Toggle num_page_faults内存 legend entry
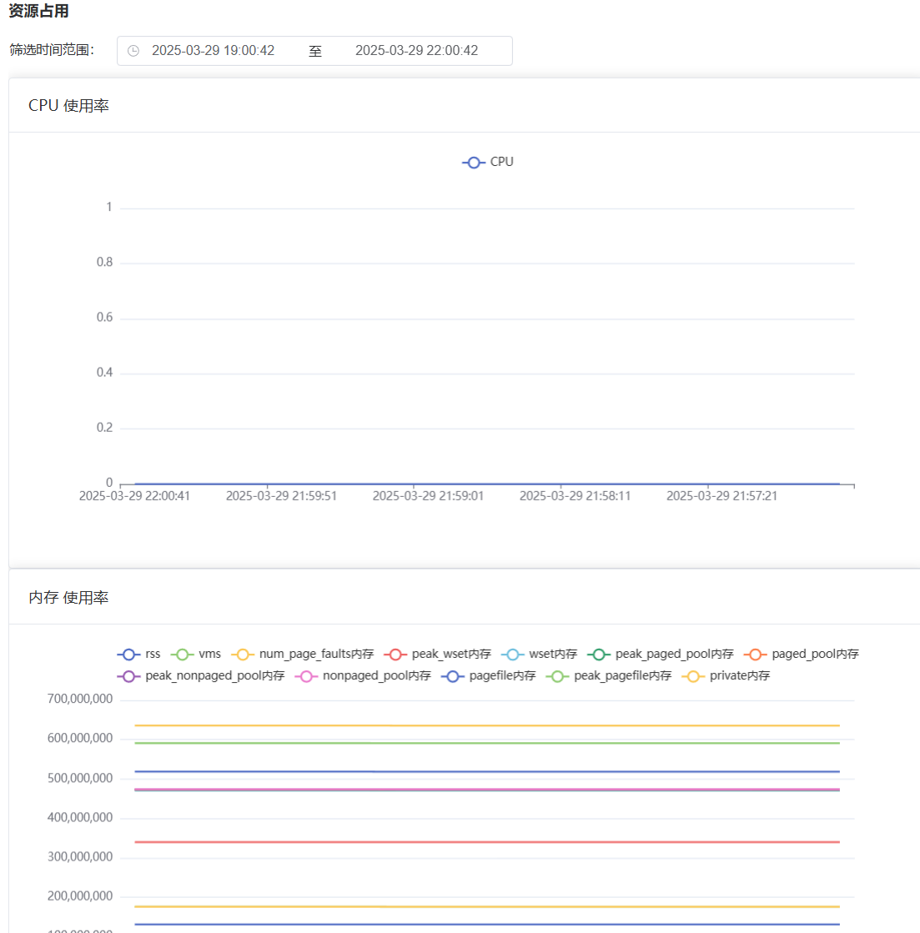Viewport: 920px width, 933px height. [303, 655]
